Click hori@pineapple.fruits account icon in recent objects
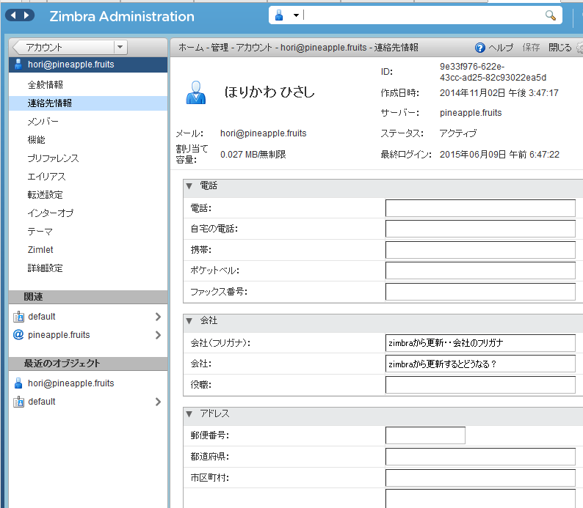Viewport: 583px width, 508px height. point(18,383)
